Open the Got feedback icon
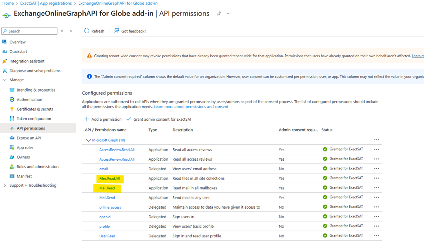 [x=116, y=31]
